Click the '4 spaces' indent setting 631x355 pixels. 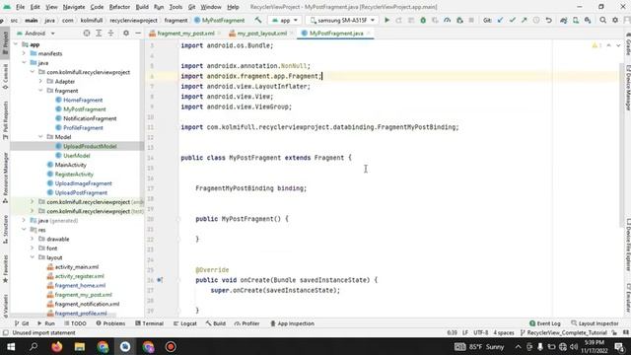point(504,333)
